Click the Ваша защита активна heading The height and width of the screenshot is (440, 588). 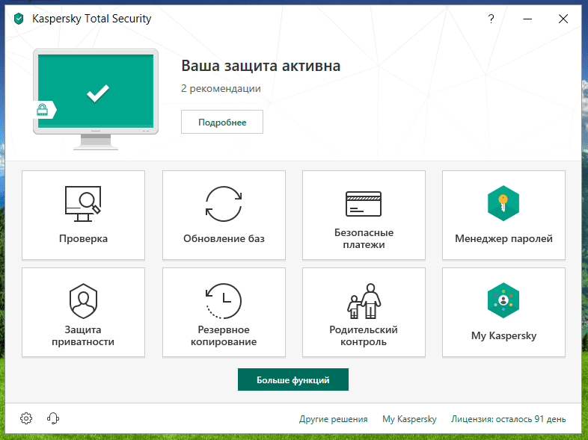(x=260, y=66)
